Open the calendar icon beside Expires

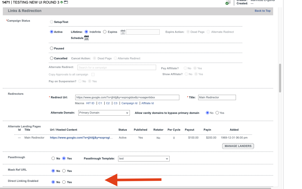pos(123,32)
